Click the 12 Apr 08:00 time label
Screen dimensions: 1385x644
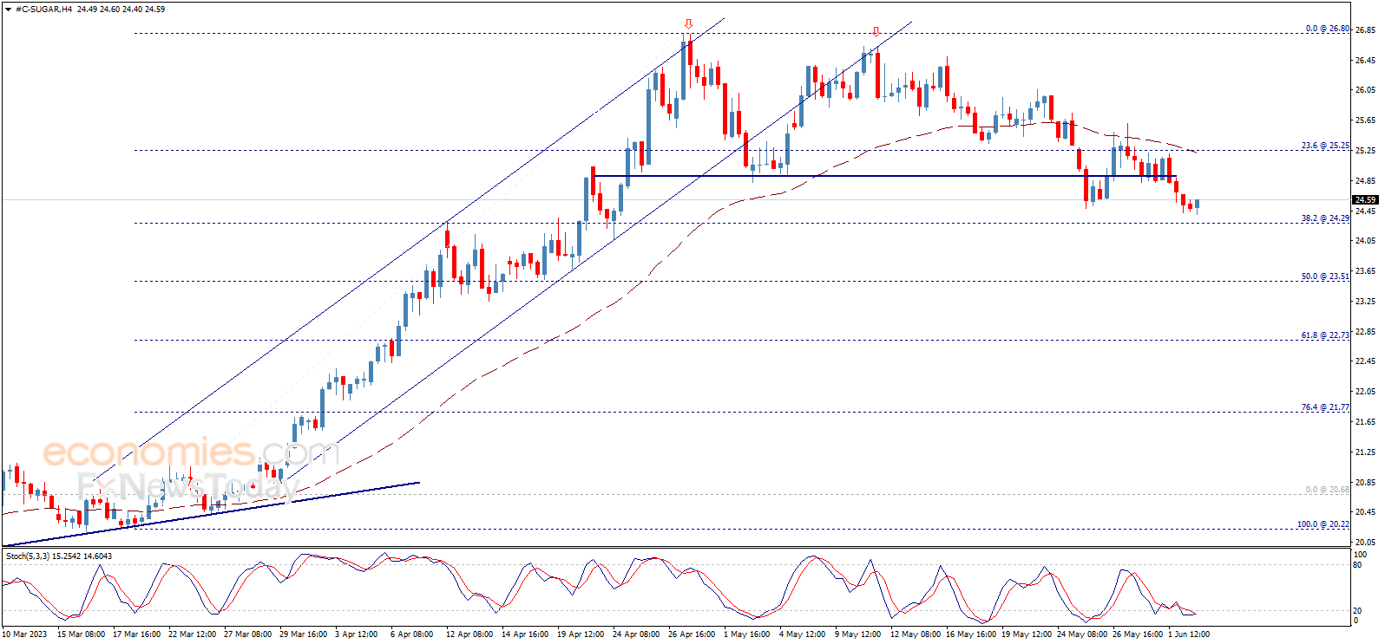(469, 634)
